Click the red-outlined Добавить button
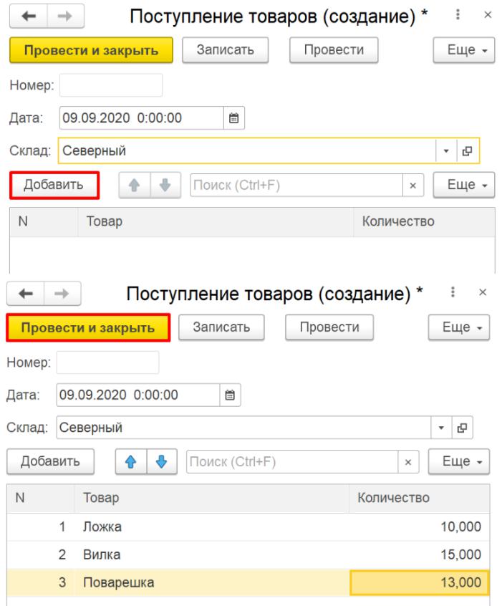 [x=54, y=185]
